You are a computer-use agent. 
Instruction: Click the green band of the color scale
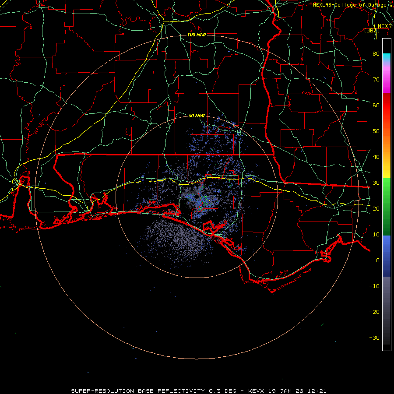387,207
